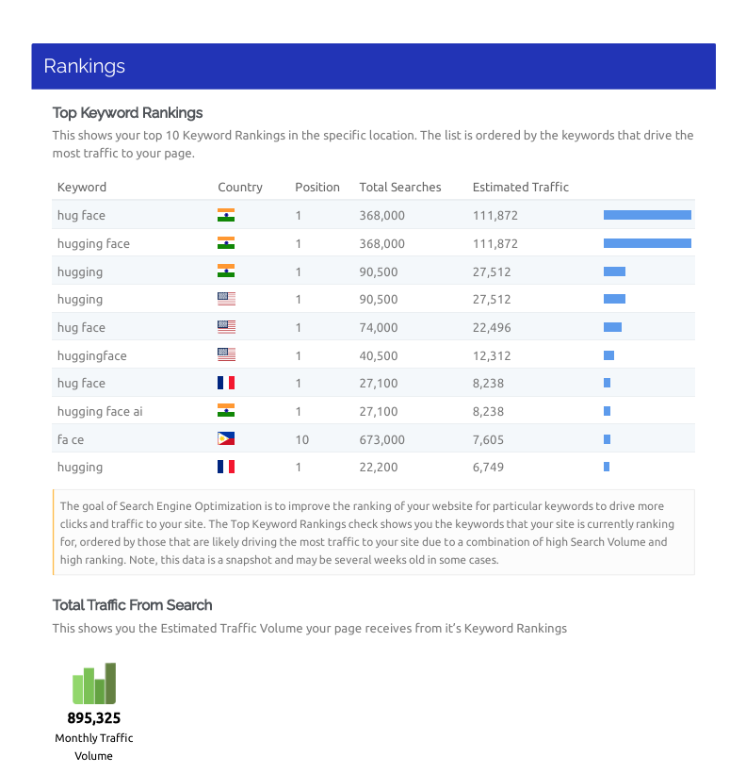
Task: Click US flag in 'hug face' row
Action: 226,327
